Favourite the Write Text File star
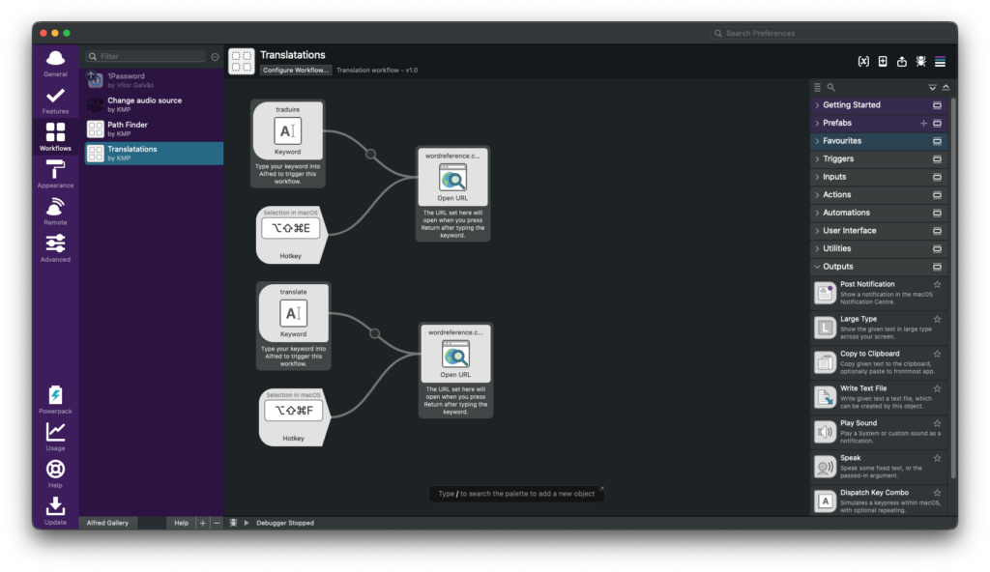This screenshot has width=990, height=572. [x=938, y=389]
